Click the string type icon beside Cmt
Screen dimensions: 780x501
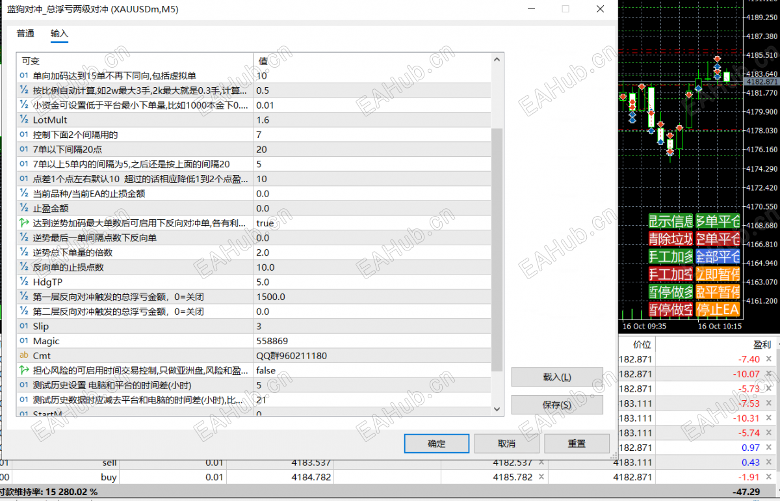tap(24, 356)
